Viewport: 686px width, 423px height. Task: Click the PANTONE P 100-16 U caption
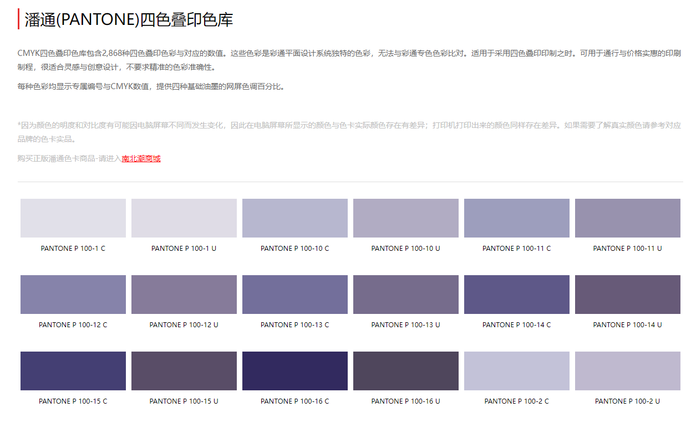(406, 401)
